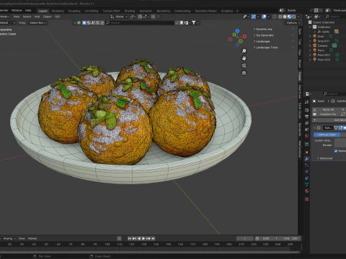Open the Output properties tab icon
This screenshot has width=346, height=259.
307,117
